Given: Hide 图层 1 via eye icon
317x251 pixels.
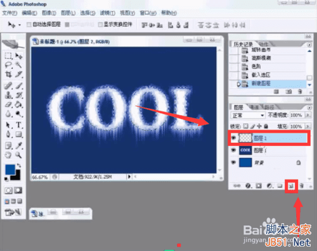Looking at the screenshot, I should click(233, 150).
